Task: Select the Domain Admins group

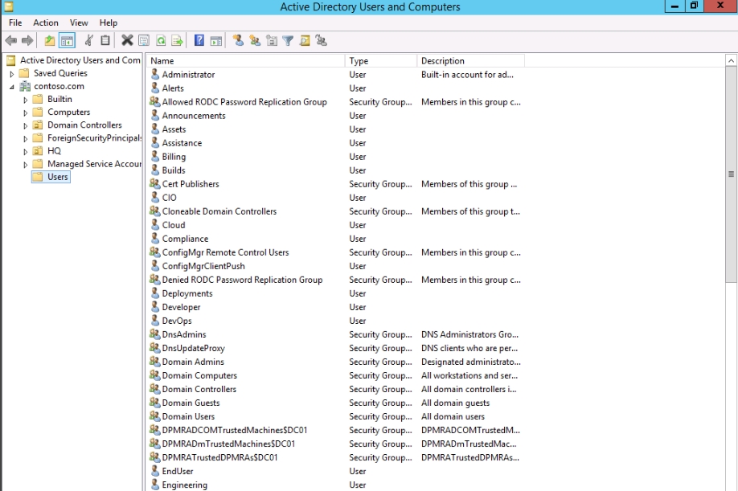Action: [193, 362]
